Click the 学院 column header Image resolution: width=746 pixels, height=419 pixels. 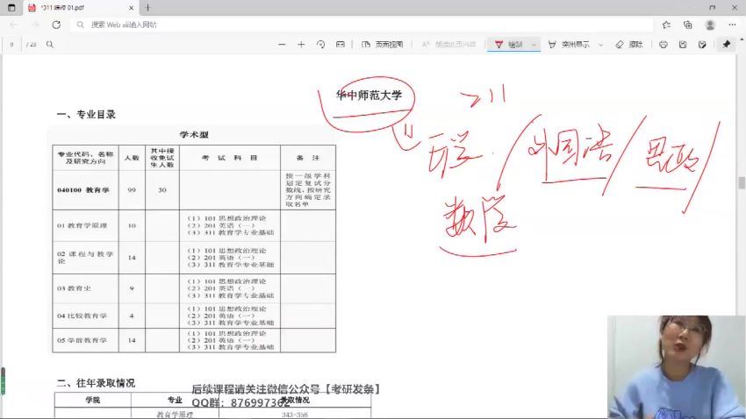[x=93, y=400]
